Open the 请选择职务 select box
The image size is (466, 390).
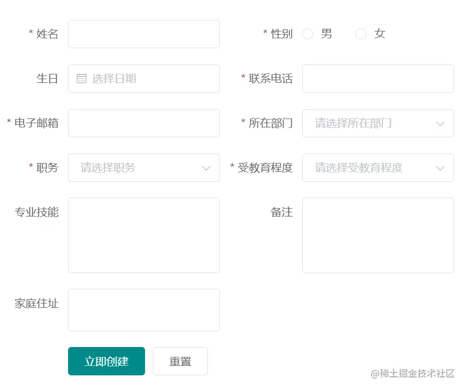coord(134,168)
